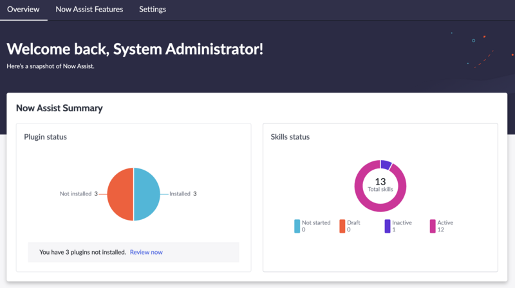This screenshot has height=288, width=515.
Task: Click the 'Active' legend label
Action: [x=445, y=222]
